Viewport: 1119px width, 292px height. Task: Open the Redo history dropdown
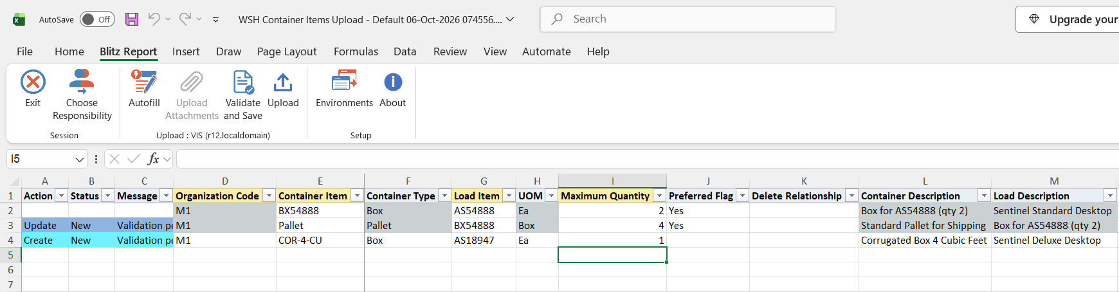(199, 19)
